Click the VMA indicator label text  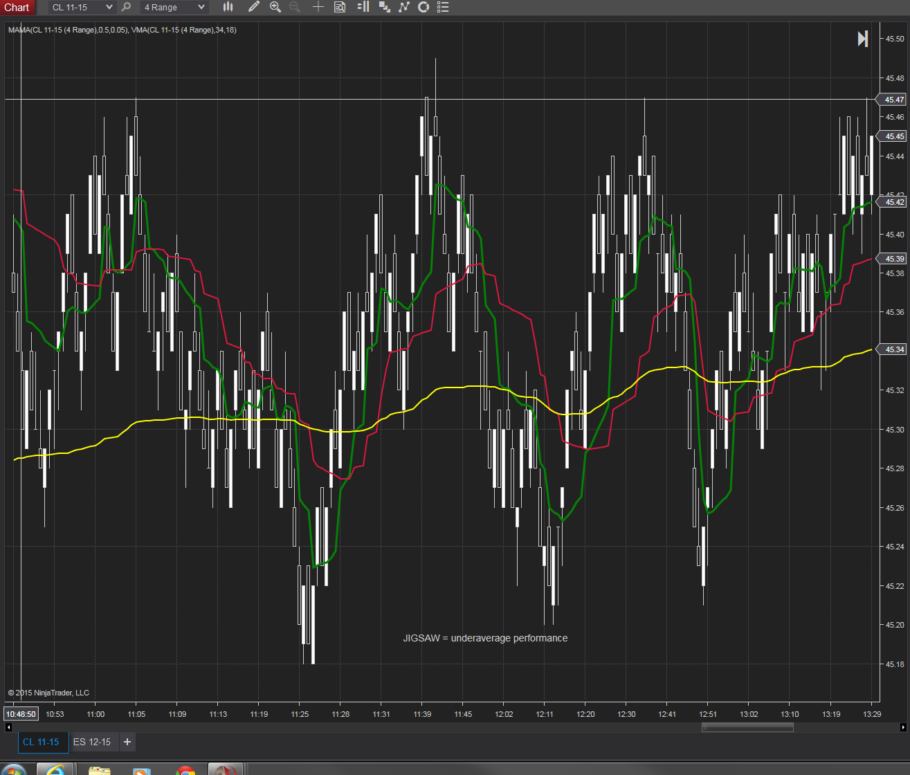coord(184,30)
